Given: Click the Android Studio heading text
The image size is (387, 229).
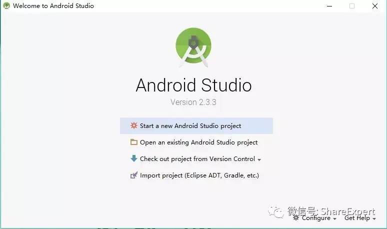Looking at the screenshot, I should (193, 85).
